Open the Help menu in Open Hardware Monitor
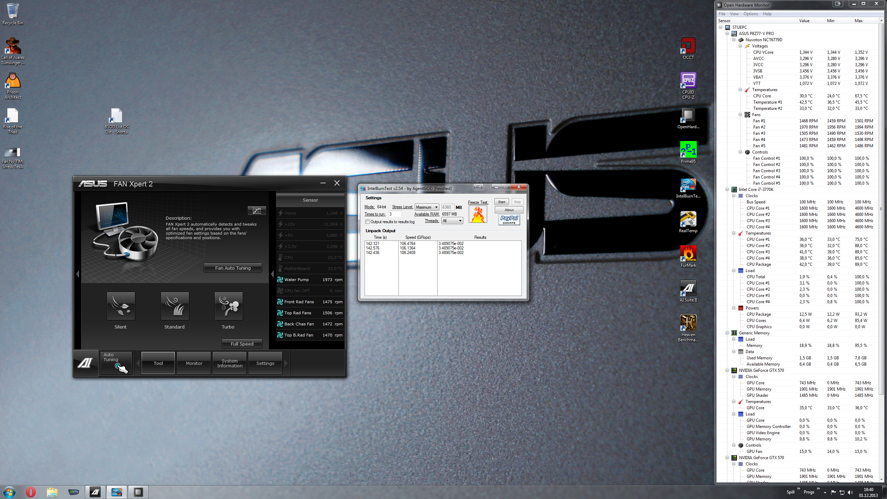Screen dimensions: 887x499 click(767, 14)
